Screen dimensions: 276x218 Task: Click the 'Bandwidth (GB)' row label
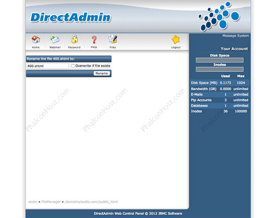[204, 89]
